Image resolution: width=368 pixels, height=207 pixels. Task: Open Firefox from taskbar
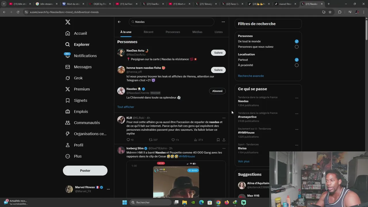pos(227,202)
